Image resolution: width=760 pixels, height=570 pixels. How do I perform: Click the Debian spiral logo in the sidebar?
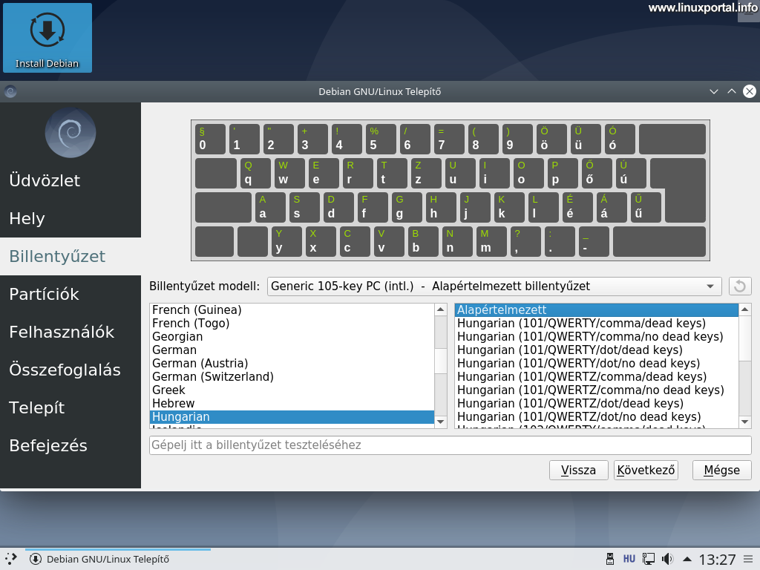[71, 132]
